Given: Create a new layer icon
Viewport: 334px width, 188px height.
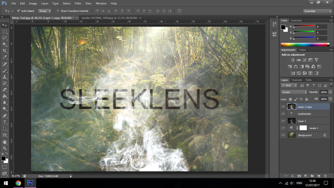Looking at the screenshot, I should click(319, 176).
